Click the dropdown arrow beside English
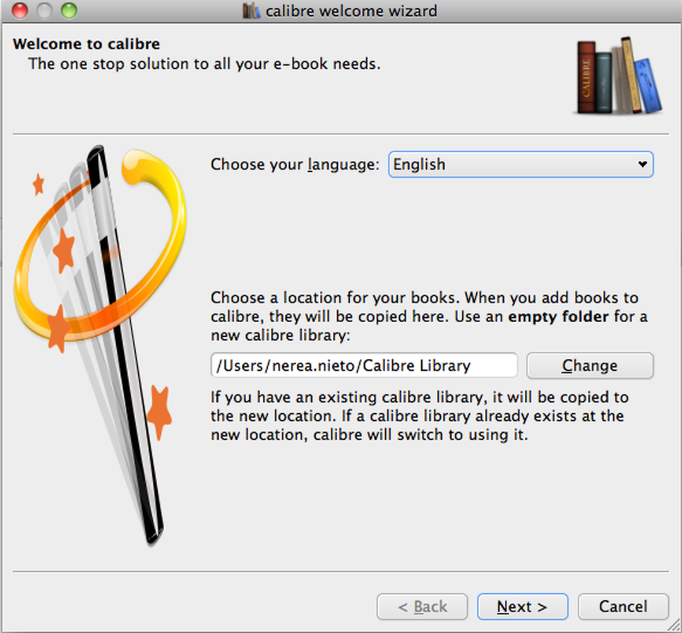 (641, 164)
